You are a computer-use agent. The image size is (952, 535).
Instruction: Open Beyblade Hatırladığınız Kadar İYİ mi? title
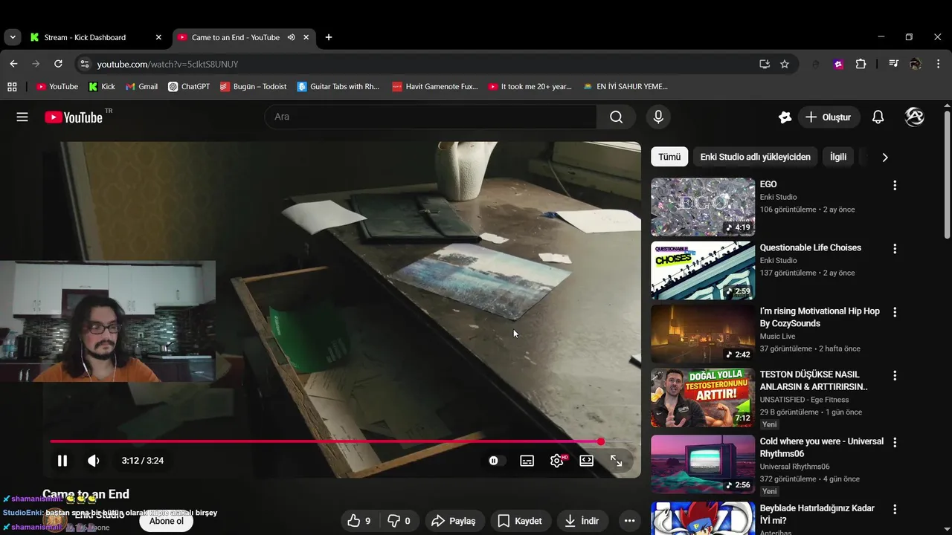pos(817,514)
